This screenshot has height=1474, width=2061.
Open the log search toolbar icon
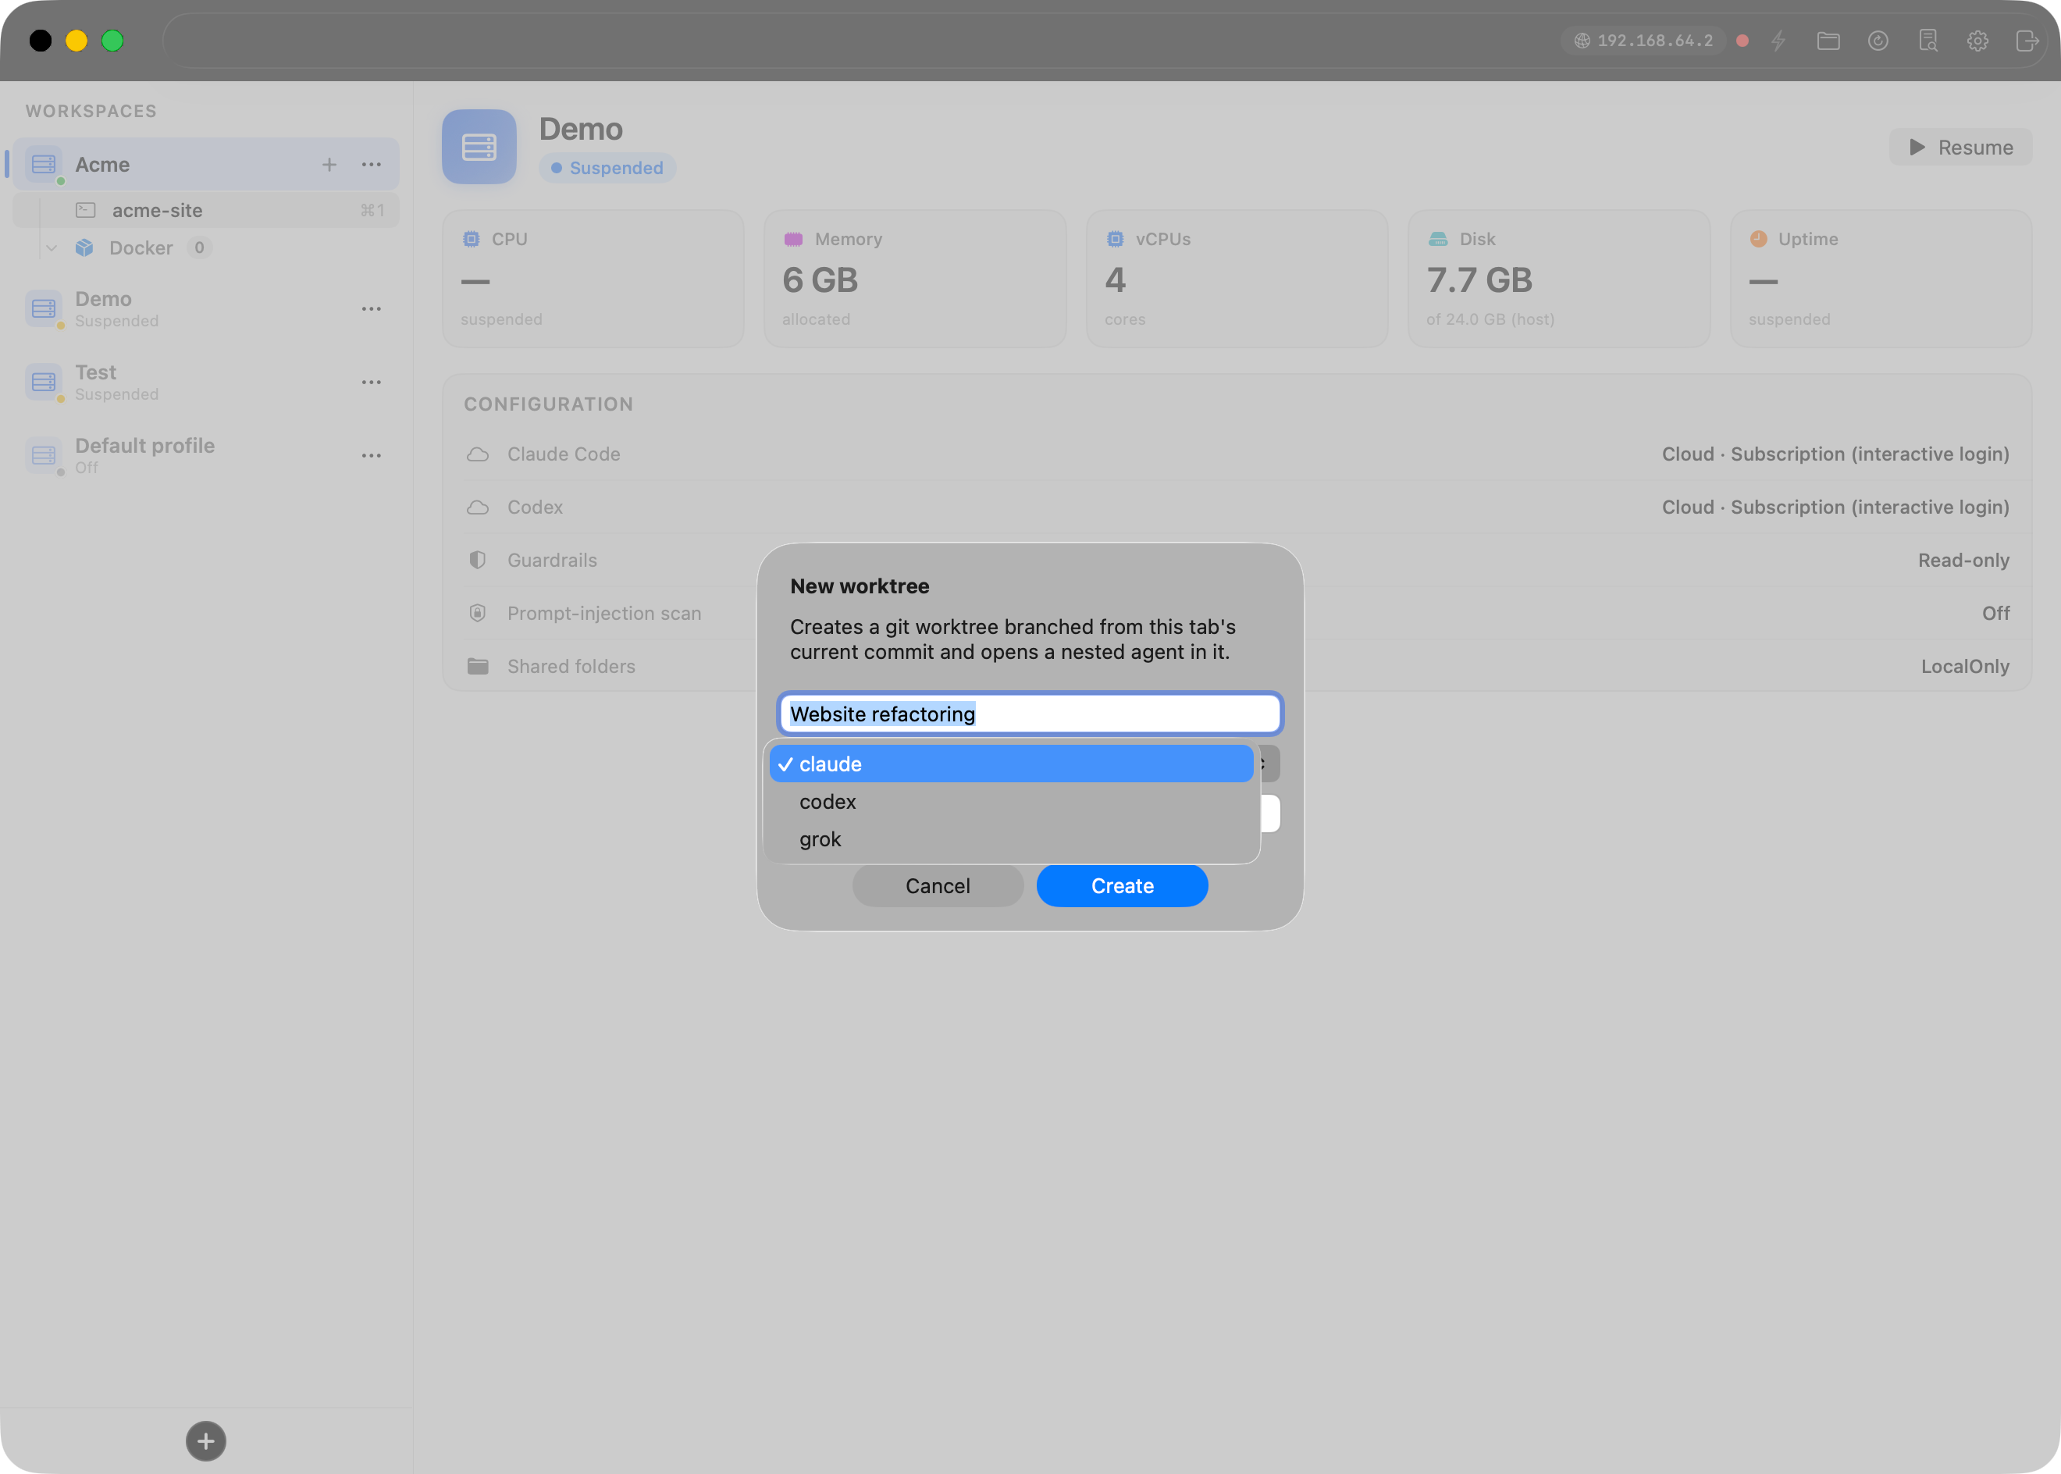tap(1928, 41)
